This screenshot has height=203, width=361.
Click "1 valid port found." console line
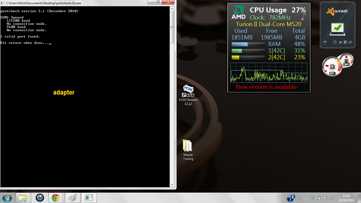coord(20,36)
